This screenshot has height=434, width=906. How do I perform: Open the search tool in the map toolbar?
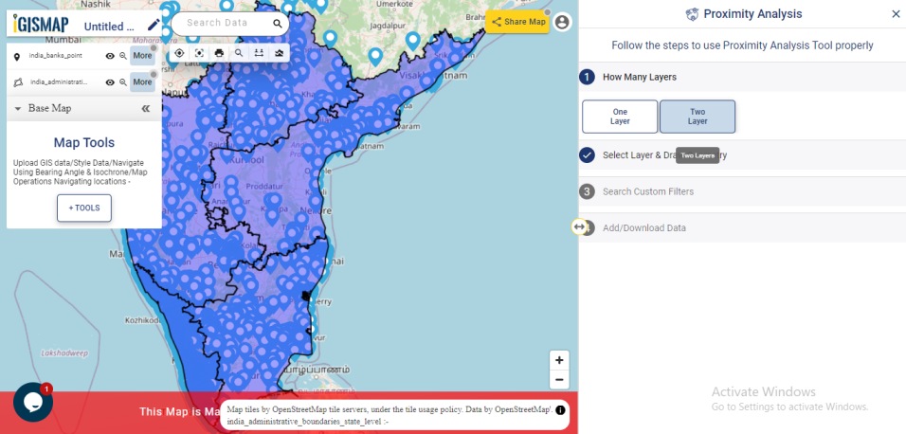[x=239, y=53]
